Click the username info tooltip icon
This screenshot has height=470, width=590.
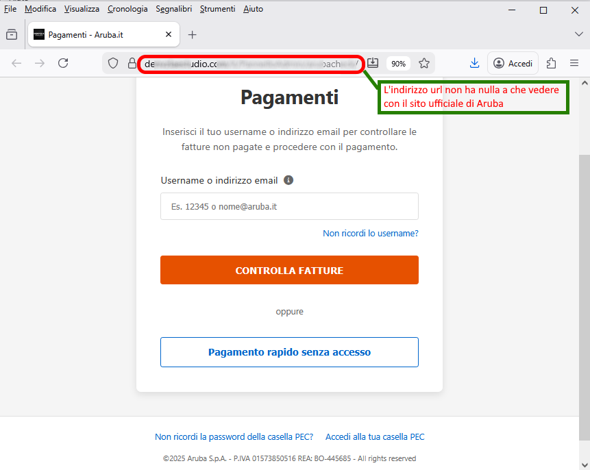click(x=288, y=180)
